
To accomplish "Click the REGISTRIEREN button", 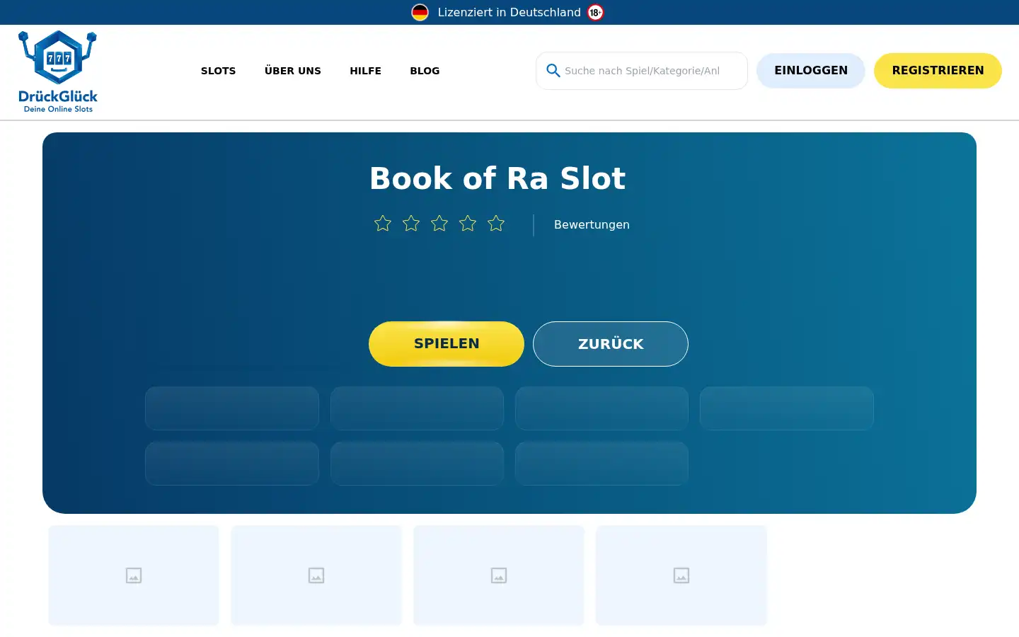I will (938, 71).
